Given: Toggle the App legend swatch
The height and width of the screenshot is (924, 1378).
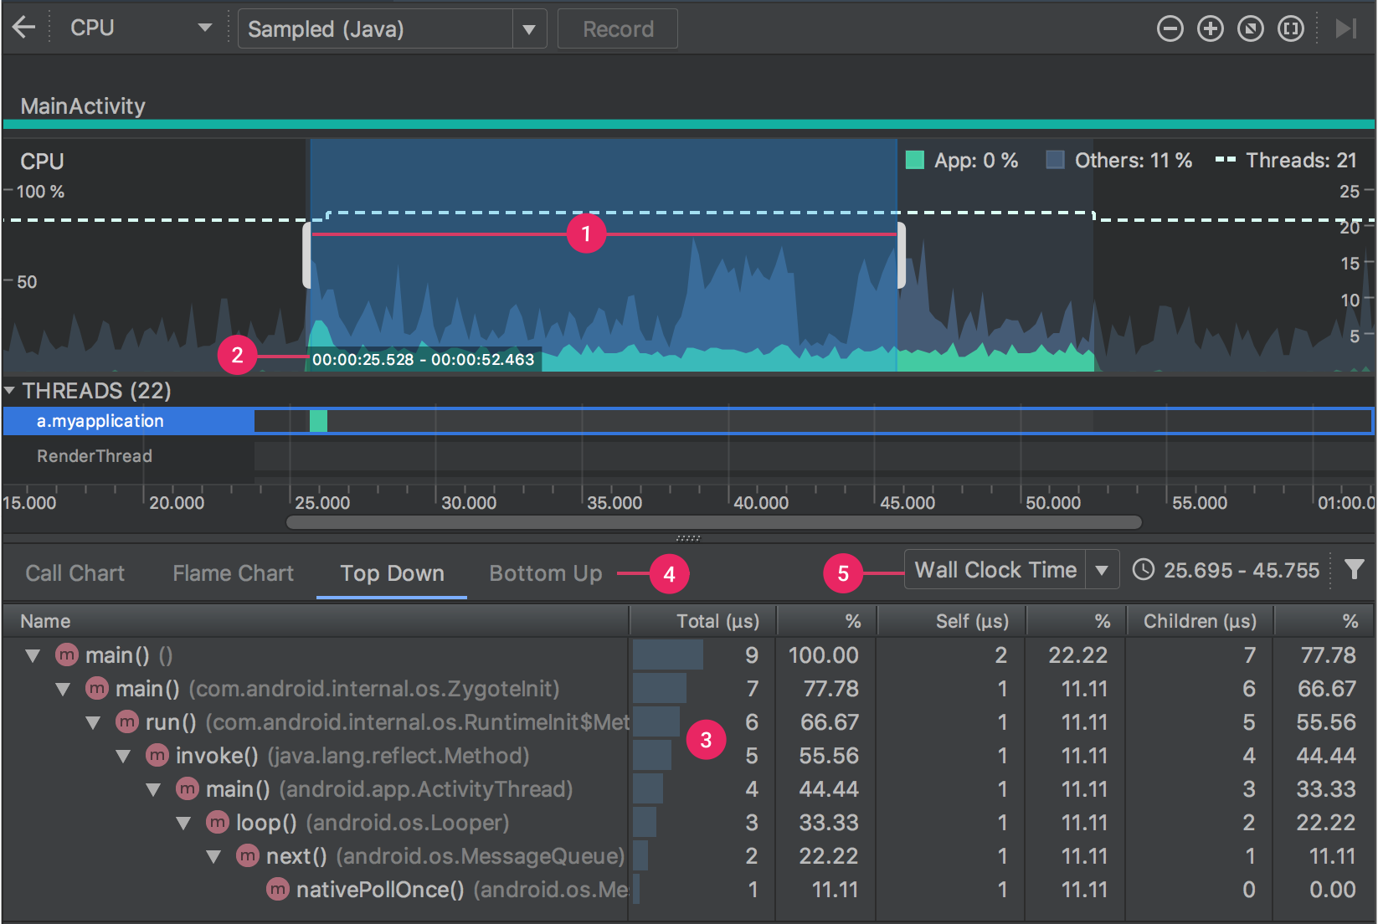Looking at the screenshot, I should pos(914,160).
